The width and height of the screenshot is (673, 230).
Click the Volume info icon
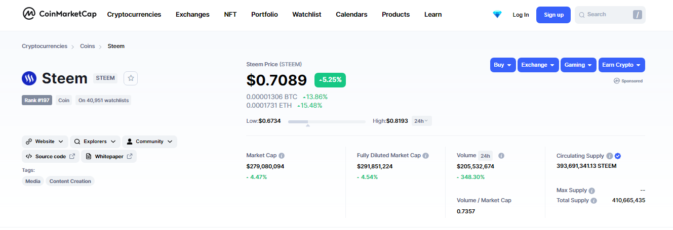coord(501,156)
